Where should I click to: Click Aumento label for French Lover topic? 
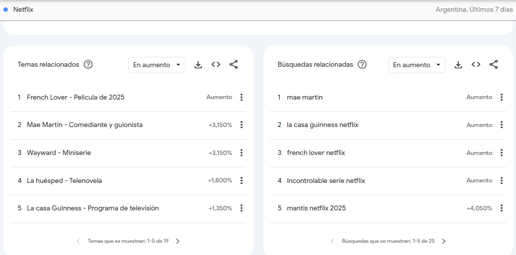click(219, 97)
